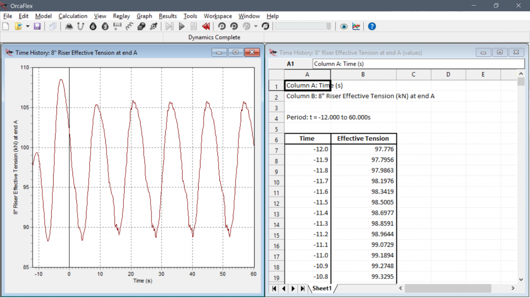Viewport: 530px width, 298px height.
Task: Click the Step Replay circular icon
Action: (x=234, y=26)
